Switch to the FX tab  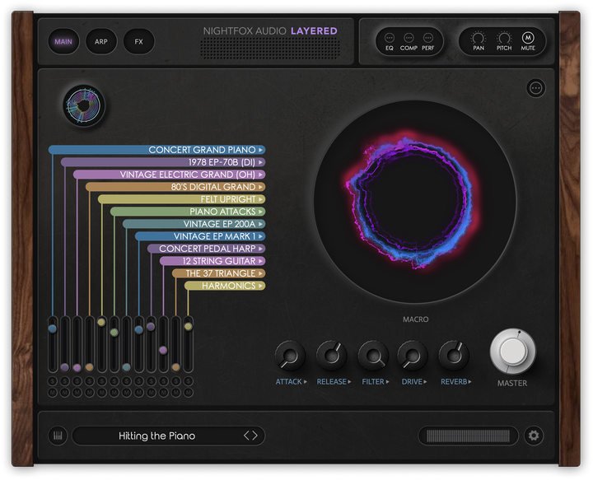coord(138,41)
